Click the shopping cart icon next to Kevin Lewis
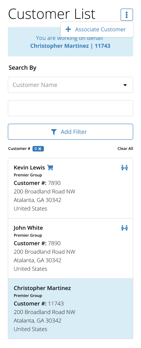The height and width of the screenshot is (348, 141). point(51,168)
